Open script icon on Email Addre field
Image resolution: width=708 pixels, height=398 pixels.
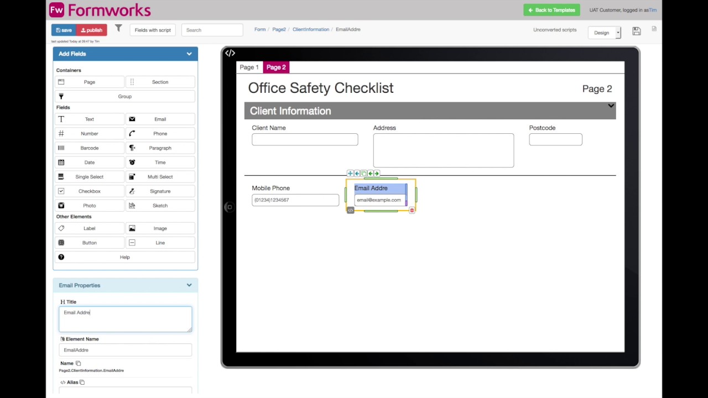pyautogui.click(x=350, y=211)
